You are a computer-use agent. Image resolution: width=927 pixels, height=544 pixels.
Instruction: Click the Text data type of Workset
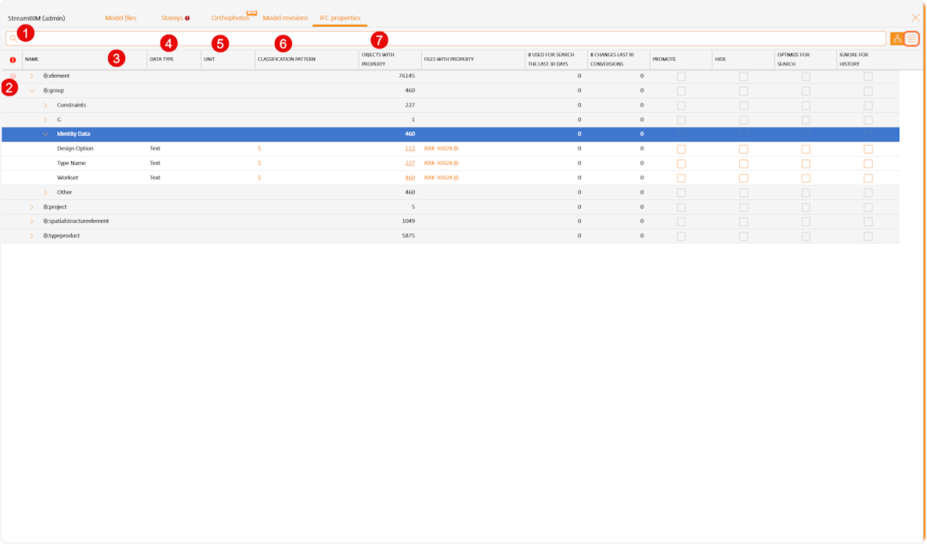tap(155, 177)
